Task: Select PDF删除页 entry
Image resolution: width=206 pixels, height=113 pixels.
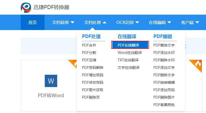Action: tap(91, 97)
